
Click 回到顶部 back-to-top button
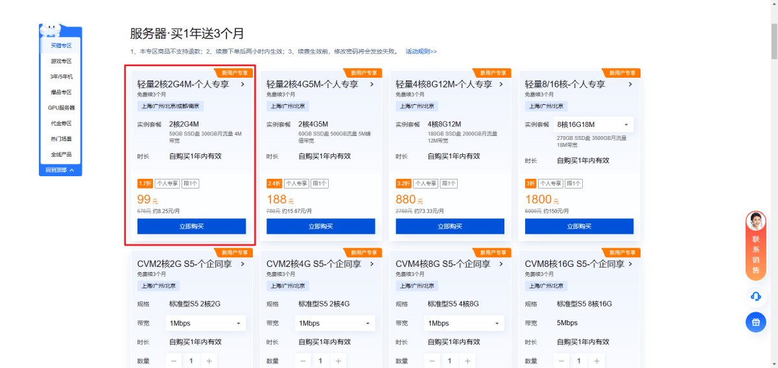pyautogui.click(x=60, y=170)
